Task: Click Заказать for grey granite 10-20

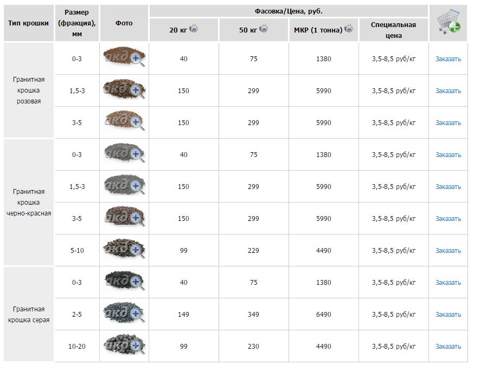Action: pyautogui.click(x=448, y=347)
